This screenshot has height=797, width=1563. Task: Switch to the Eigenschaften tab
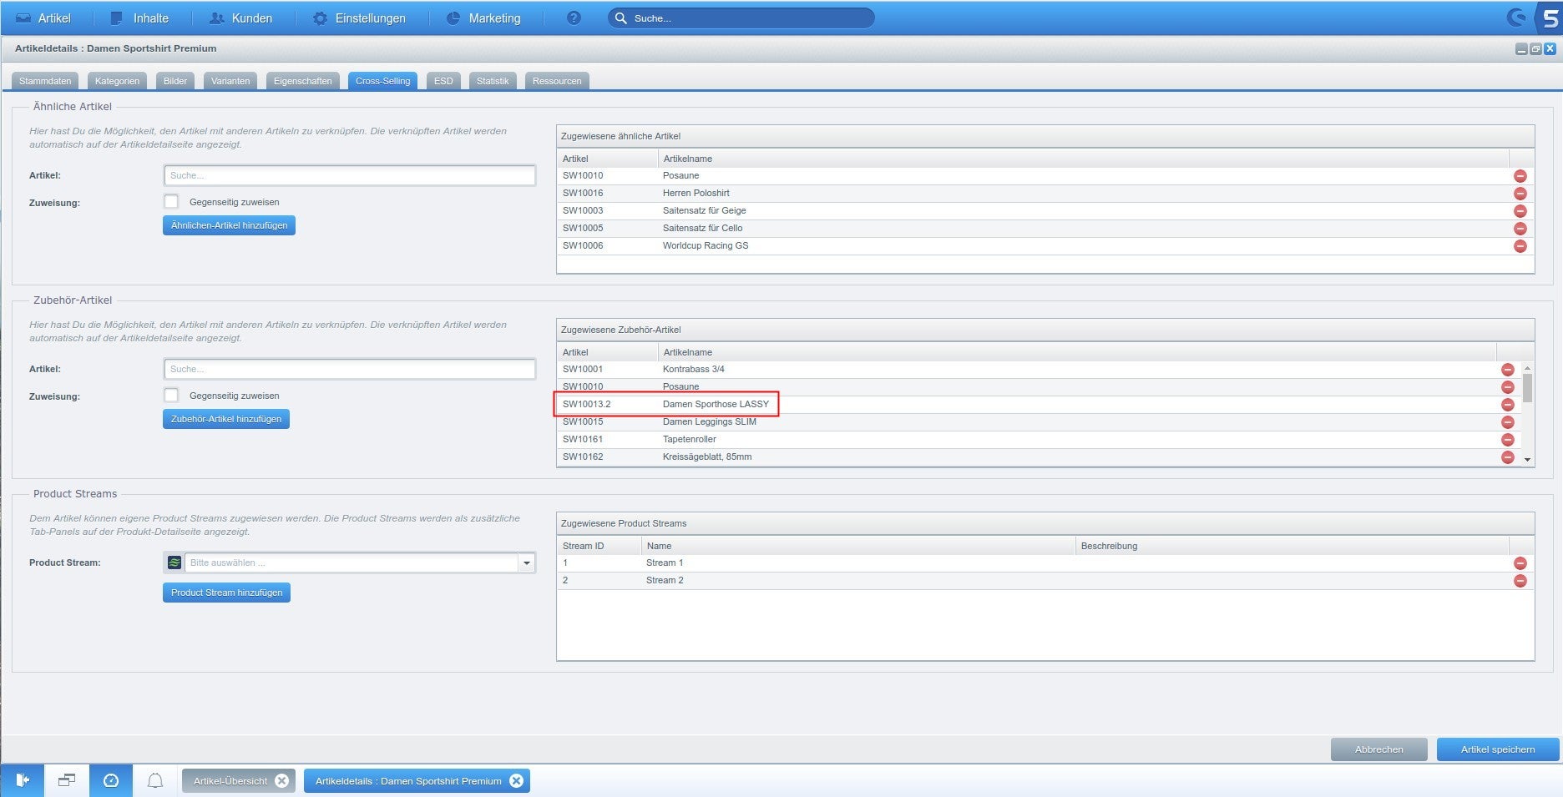pyautogui.click(x=302, y=81)
